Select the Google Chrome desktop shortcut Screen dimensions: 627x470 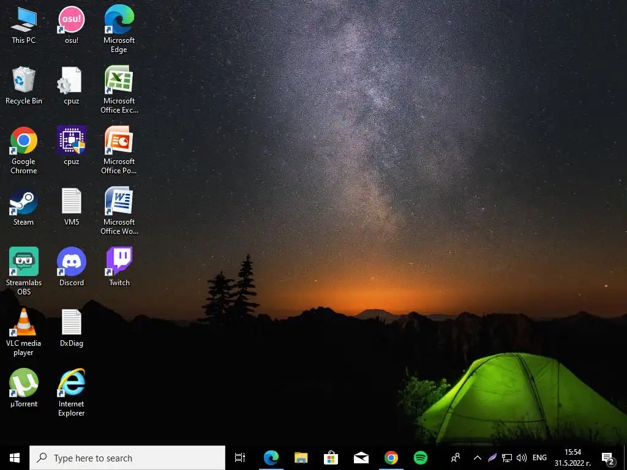coord(24,151)
